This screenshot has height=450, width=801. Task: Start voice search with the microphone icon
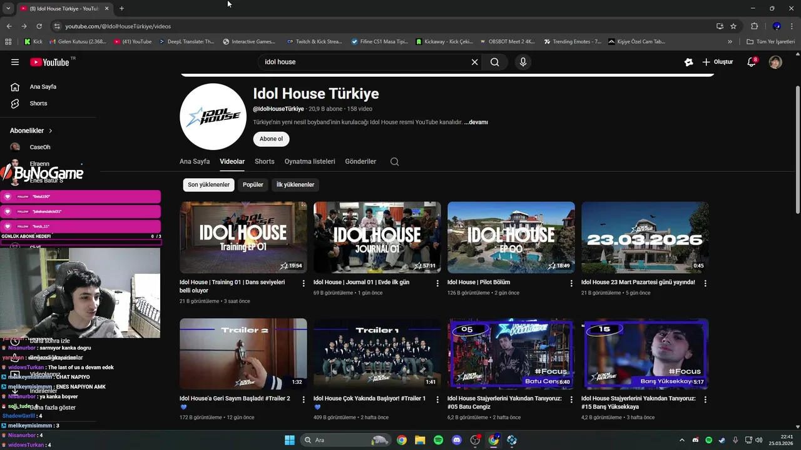point(523,62)
